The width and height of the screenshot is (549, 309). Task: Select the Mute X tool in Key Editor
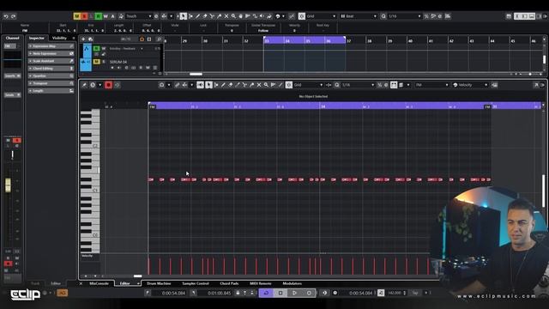(259, 85)
